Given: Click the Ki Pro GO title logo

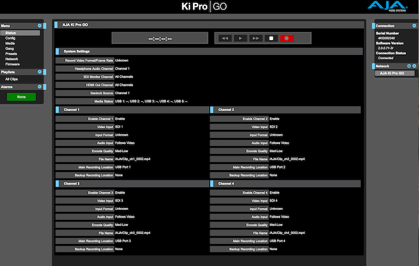Looking at the screenshot, I should (x=204, y=6).
